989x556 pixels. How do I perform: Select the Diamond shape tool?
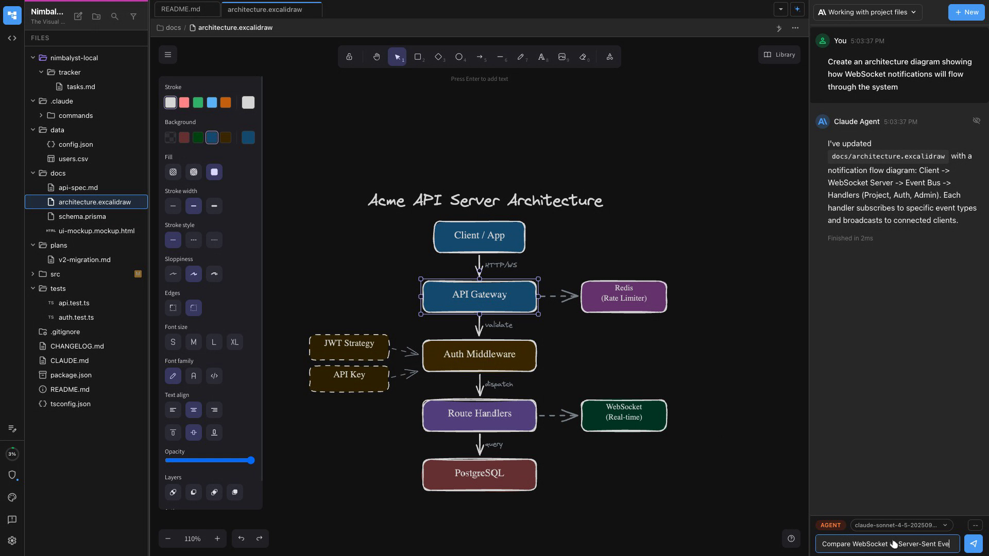click(x=438, y=57)
